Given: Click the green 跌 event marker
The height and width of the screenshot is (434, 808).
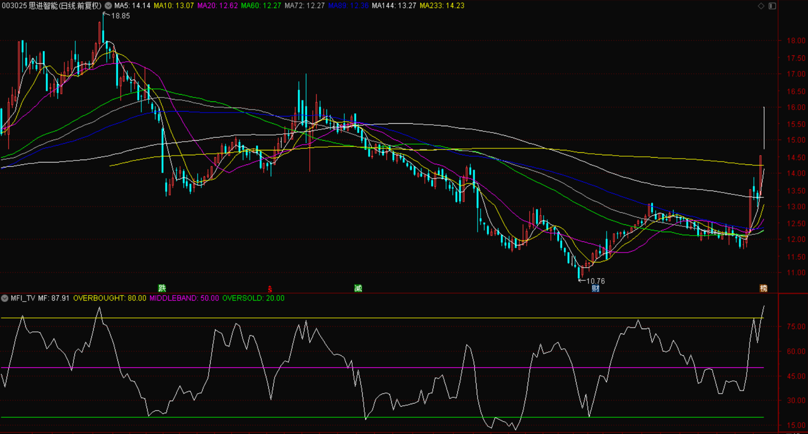Looking at the screenshot, I should coord(162,288).
